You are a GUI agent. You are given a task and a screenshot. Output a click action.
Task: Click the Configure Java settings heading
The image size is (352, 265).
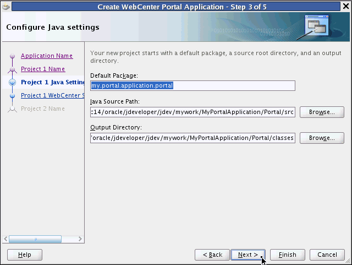tap(53, 27)
